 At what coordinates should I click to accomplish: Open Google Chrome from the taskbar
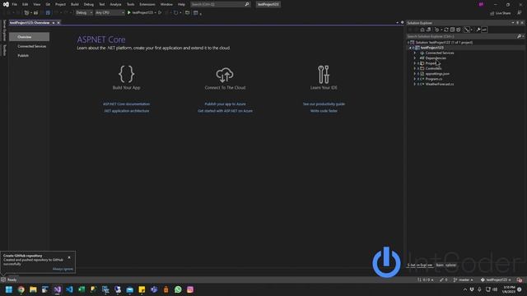21,289
